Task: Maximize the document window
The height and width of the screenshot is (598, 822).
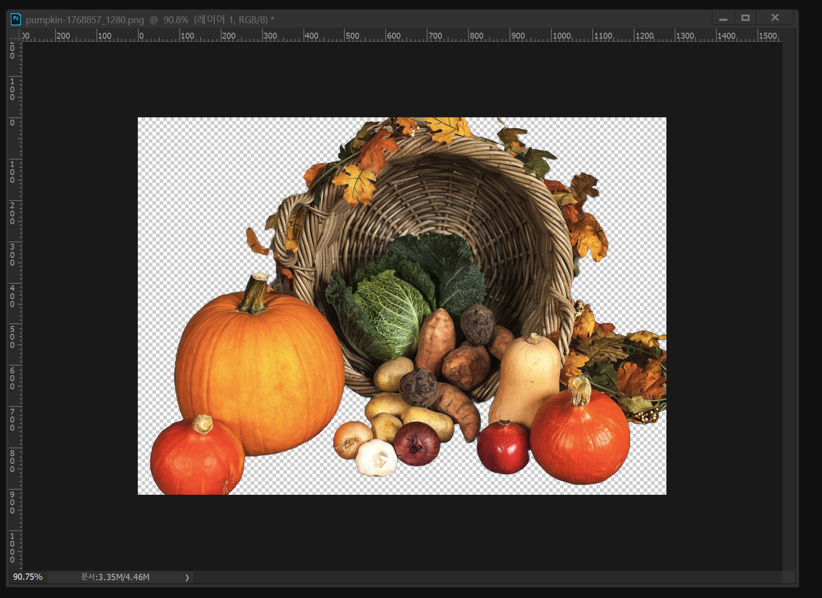Action: tap(745, 18)
